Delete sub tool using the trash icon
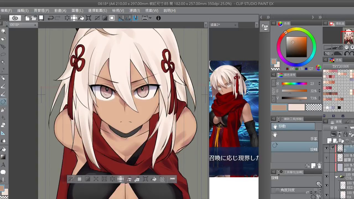 [319, 166]
